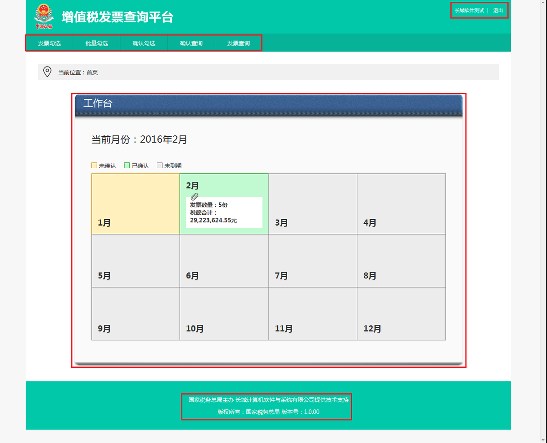
Task: Click the 首页 breadcrumb text
Action: click(92, 72)
